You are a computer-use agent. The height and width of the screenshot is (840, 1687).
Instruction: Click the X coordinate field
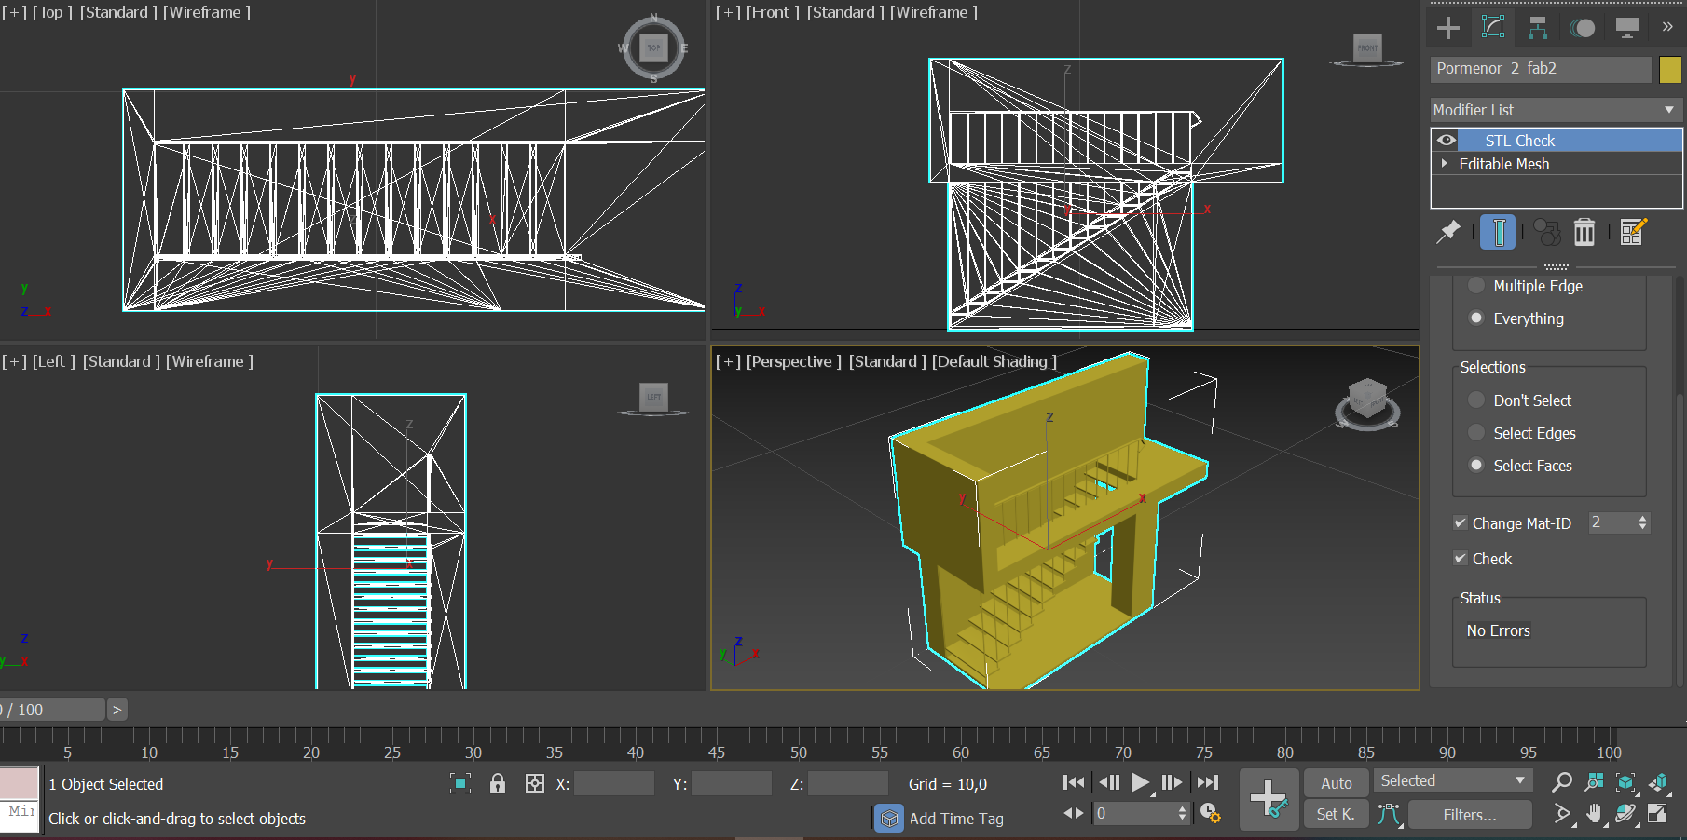click(x=614, y=784)
